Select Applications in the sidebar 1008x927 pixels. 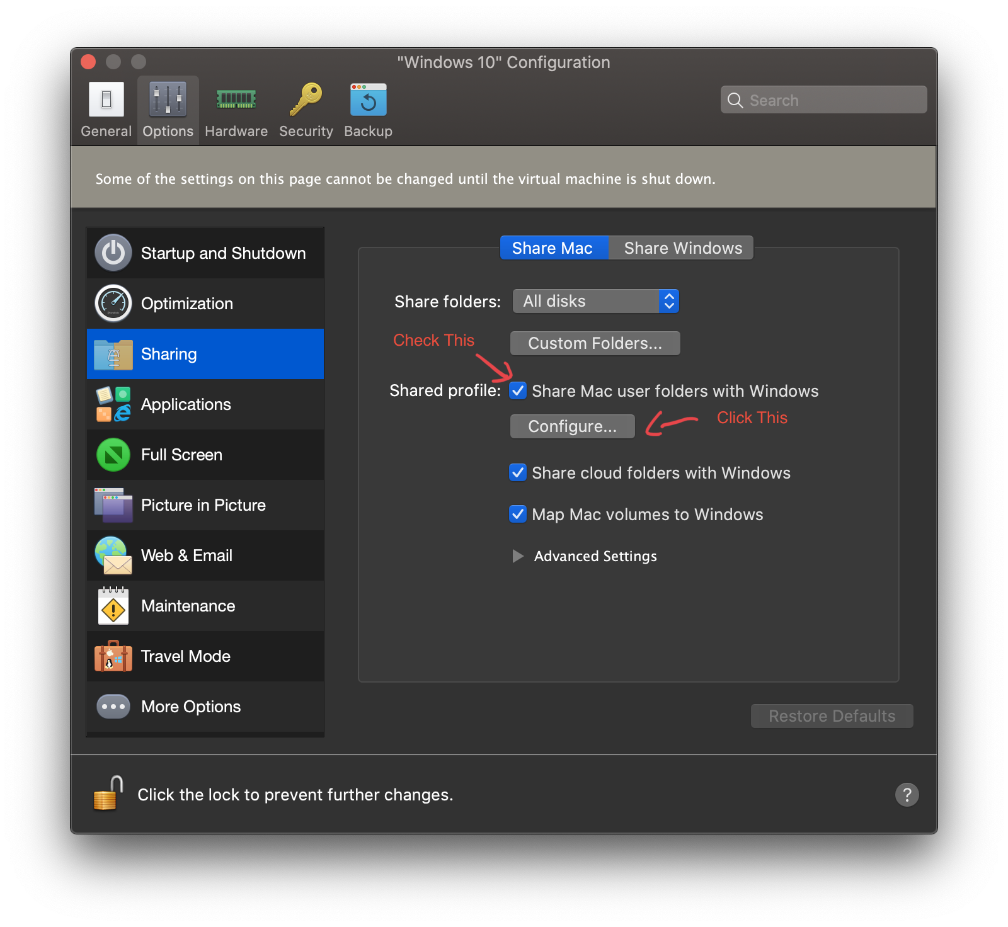pos(205,404)
